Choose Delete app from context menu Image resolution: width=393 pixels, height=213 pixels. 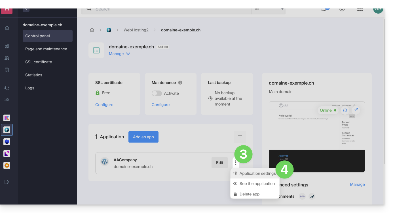249,194
